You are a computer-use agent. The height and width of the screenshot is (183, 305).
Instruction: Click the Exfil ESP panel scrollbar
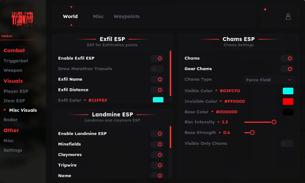point(170,74)
